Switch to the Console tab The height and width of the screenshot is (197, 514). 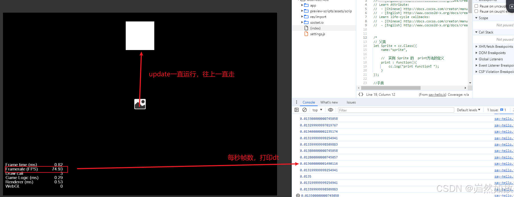point(309,102)
